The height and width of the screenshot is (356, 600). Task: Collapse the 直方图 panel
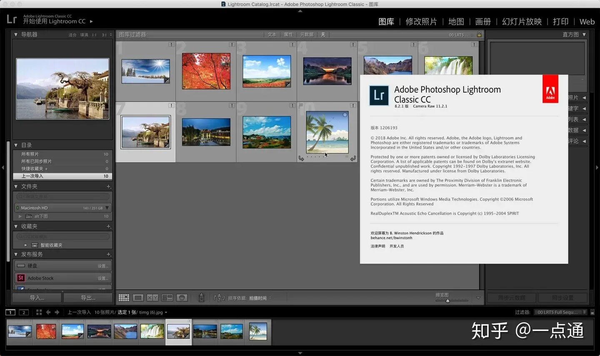click(584, 35)
